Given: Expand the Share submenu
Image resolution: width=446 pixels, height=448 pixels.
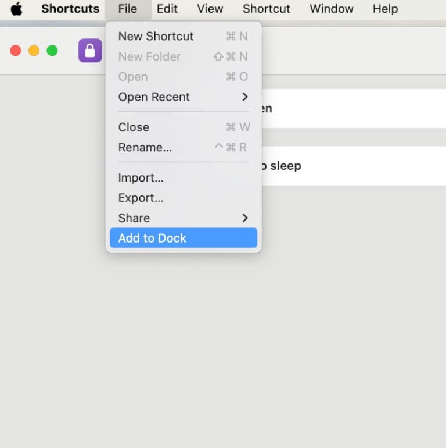Looking at the screenshot, I should tap(184, 218).
